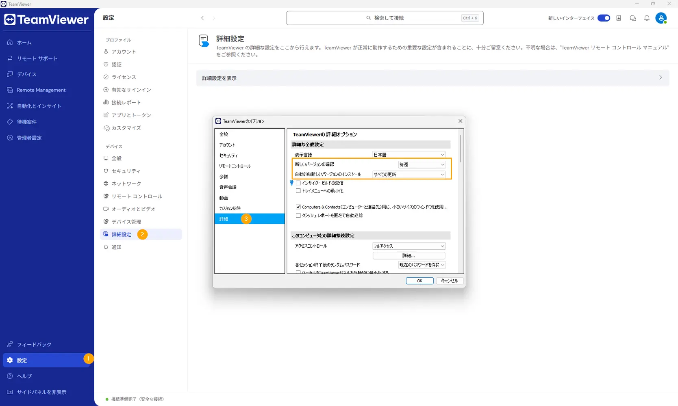Image resolution: width=678 pixels, height=406 pixels.
Task: Toggle the 新しいインターフェイス switch
Action: click(x=604, y=18)
